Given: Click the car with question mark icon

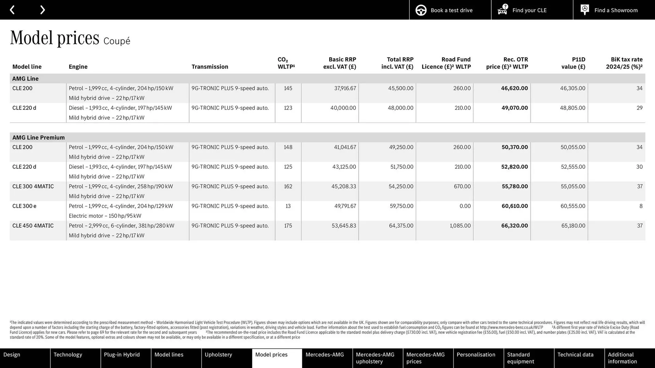Looking at the screenshot, I should (x=502, y=10).
